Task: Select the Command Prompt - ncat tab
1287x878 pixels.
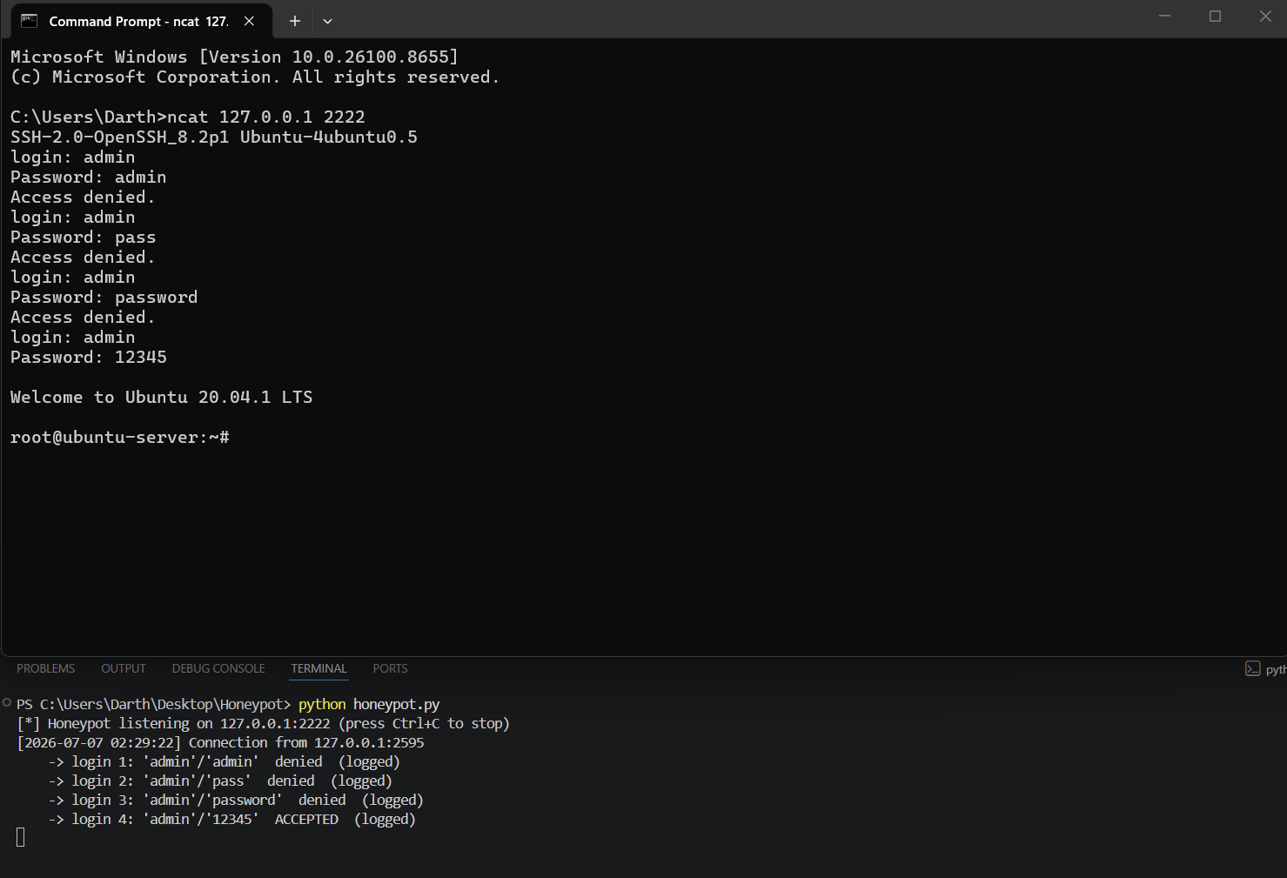Action: [x=141, y=21]
